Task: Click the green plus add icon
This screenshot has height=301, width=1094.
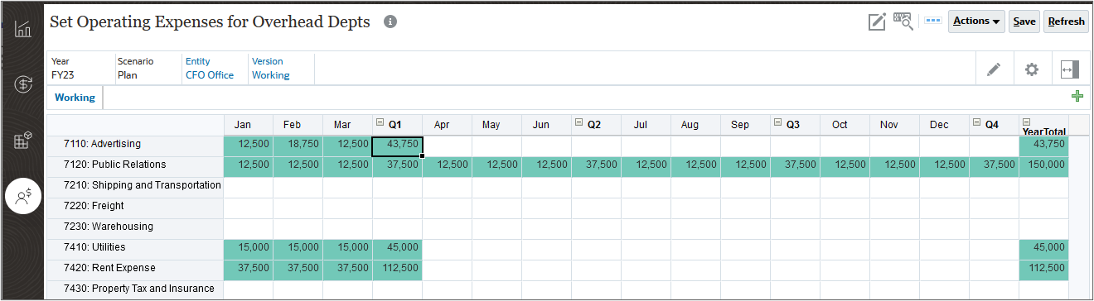Action: pyautogui.click(x=1077, y=97)
